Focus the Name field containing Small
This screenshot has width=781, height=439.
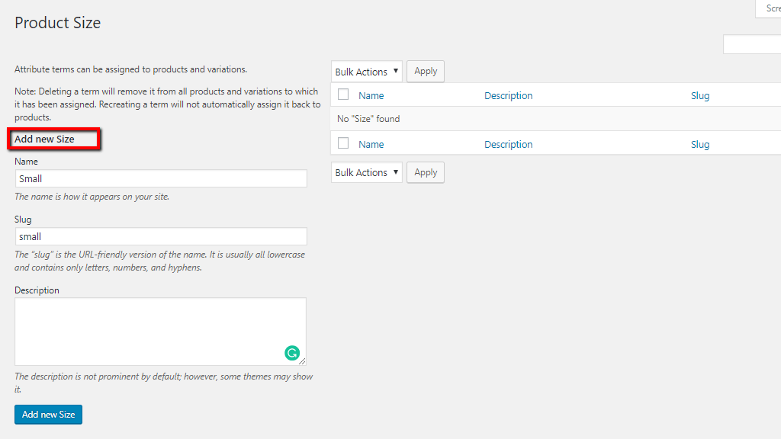pos(161,178)
